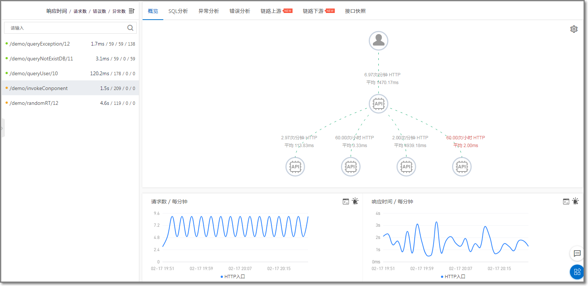The width and height of the screenshot is (588, 286).
Task: Open the 错误分析 tab
Action: pos(240,11)
